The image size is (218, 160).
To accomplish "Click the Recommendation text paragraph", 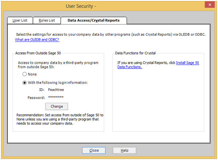I will click(60, 119).
